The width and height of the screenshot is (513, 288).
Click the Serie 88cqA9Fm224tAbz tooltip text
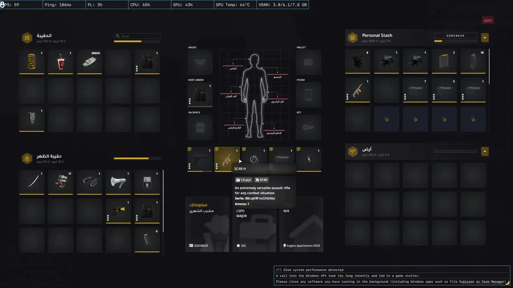click(255, 198)
